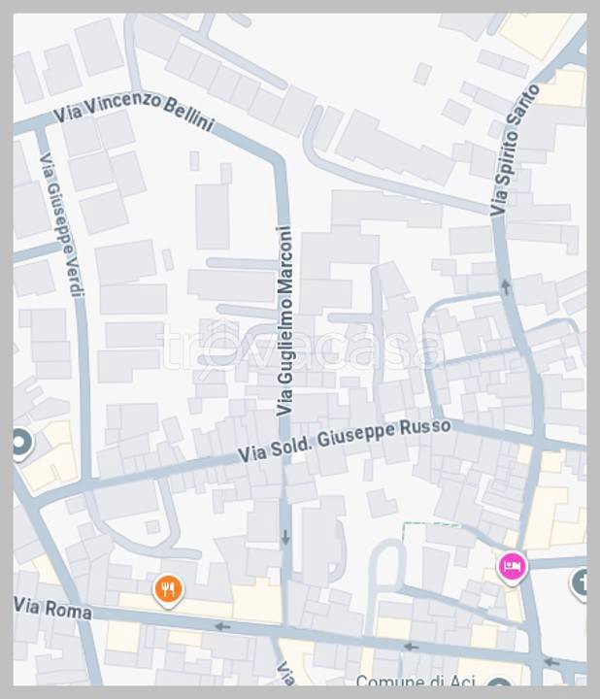
Task: Click the Via Spirito Santo label
Action: [x=515, y=150]
